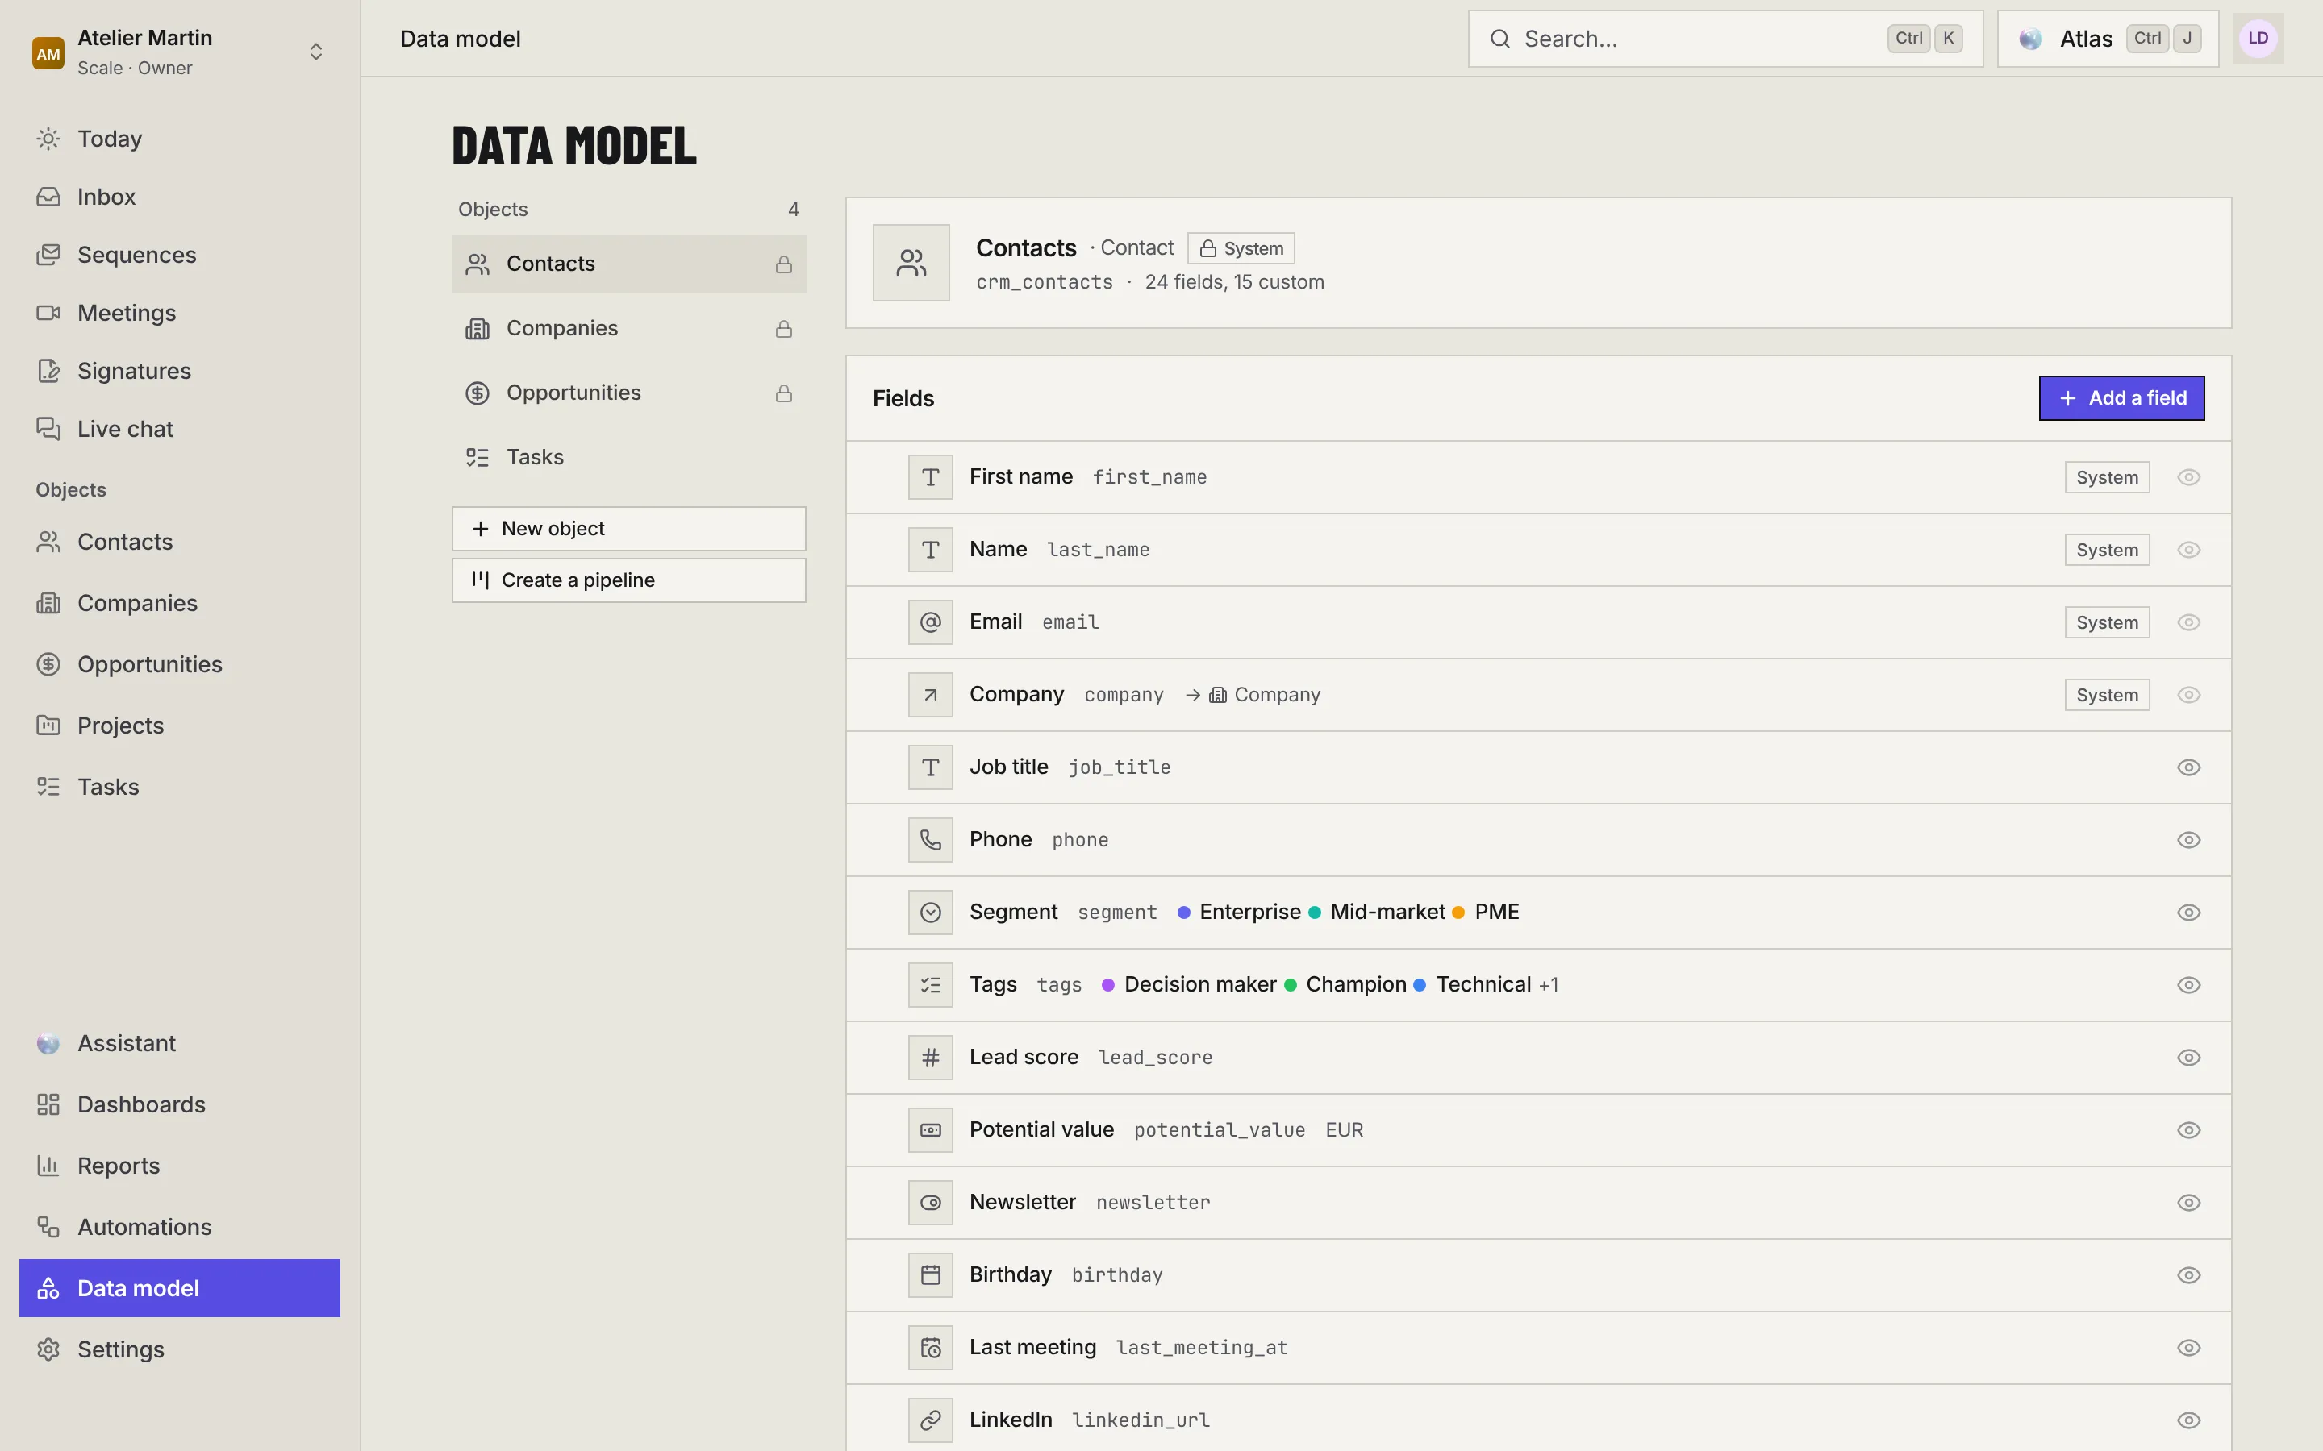Go to Sequences in the sidebar
Image resolution: width=2323 pixels, height=1451 pixels.
180,254
